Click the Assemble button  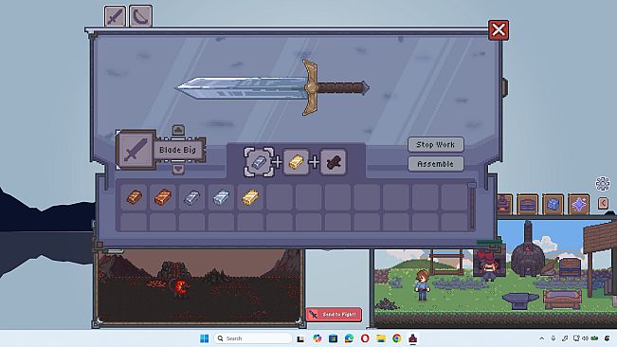pyautogui.click(x=436, y=164)
